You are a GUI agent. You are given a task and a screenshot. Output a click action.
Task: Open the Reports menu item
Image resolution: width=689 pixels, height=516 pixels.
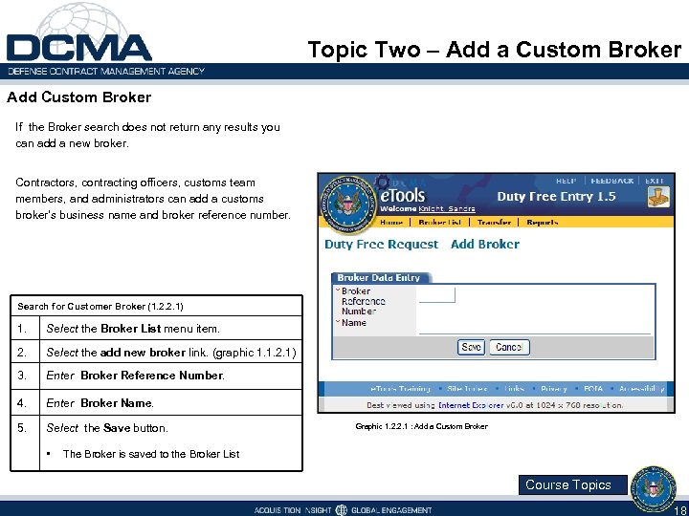tap(543, 223)
